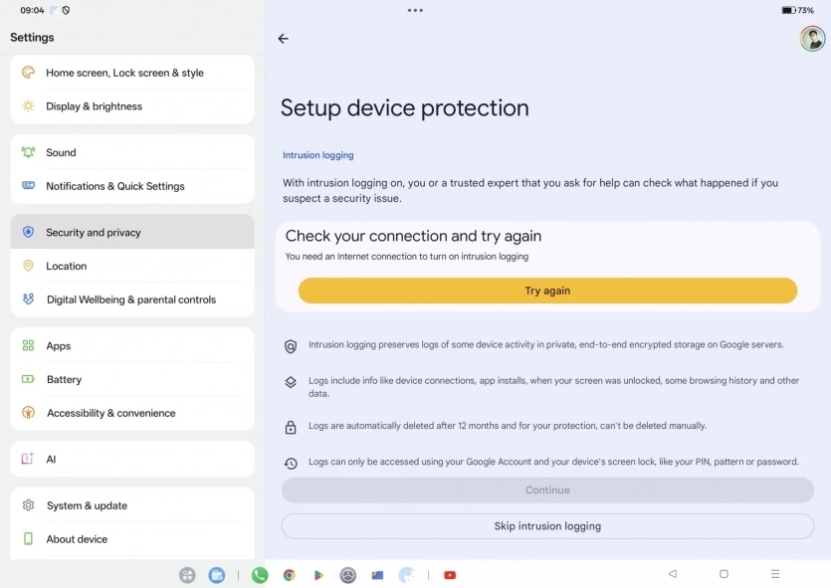Launch YouTube from the taskbar
This screenshot has width=831, height=588.
(x=449, y=575)
